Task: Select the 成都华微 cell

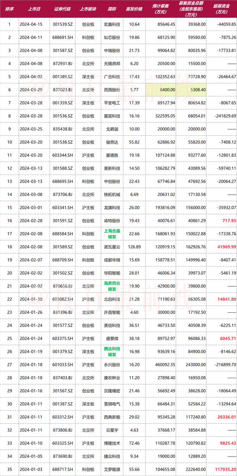Action: pos(112,260)
